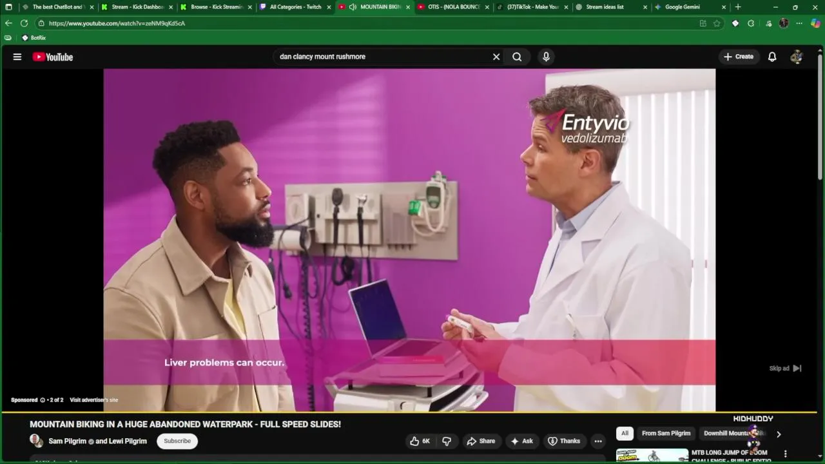Open ad info icon next to Sponsored
This screenshot has height=464, width=825.
click(43, 400)
